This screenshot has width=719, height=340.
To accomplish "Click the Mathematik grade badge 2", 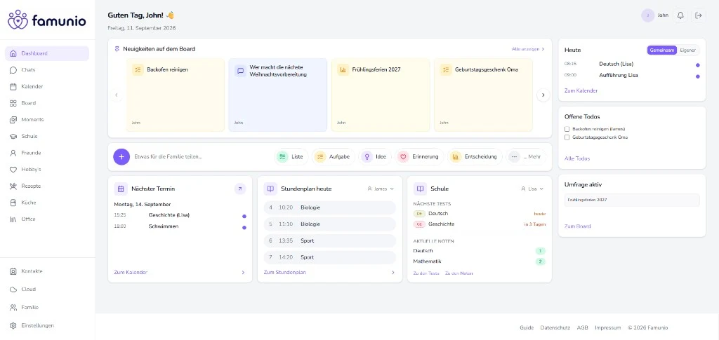I will point(540,261).
